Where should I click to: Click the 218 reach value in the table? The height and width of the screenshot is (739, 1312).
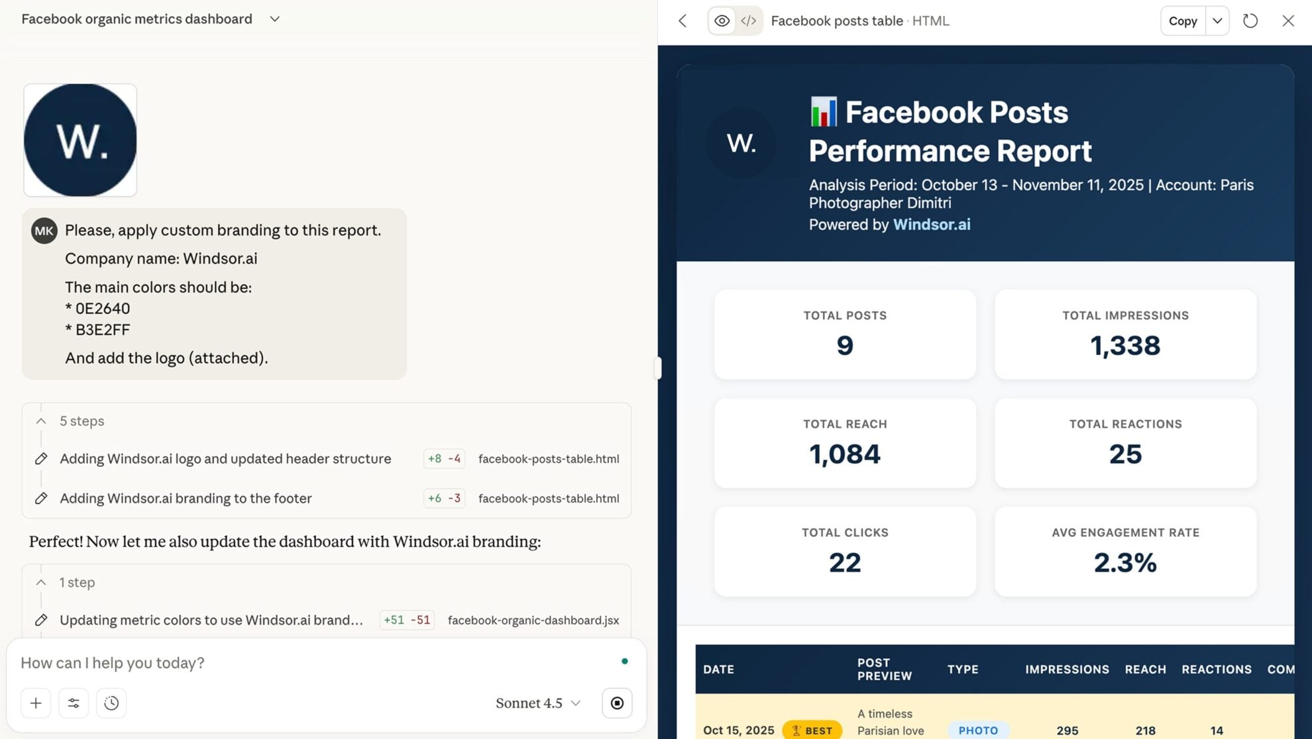click(x=1145, y=730)
